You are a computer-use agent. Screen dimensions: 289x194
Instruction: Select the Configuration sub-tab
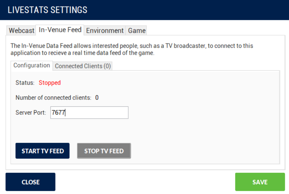pos(32,65)
